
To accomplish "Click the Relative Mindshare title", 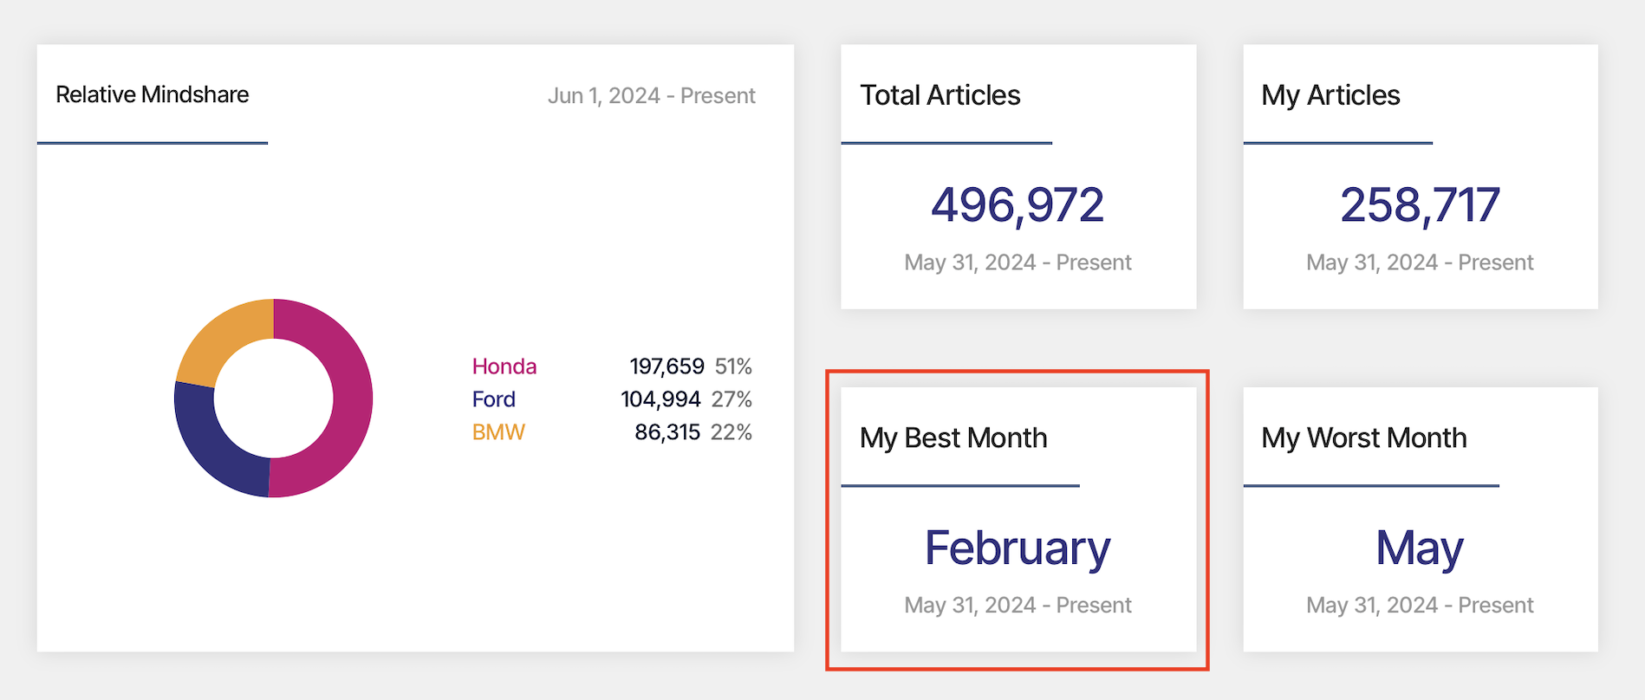I will pos(153,94).
